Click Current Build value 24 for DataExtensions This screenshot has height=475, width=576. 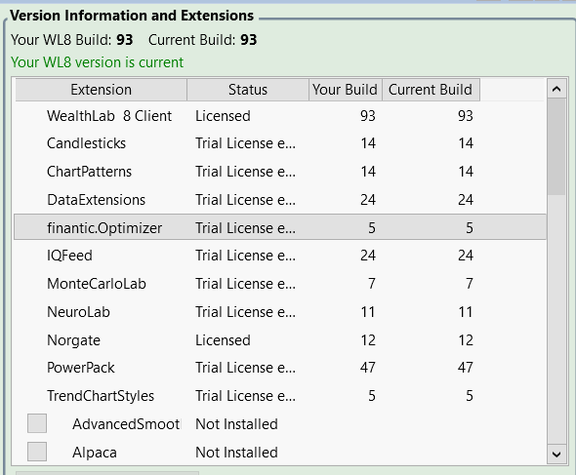pyautogui.click(x=466, y=200)
